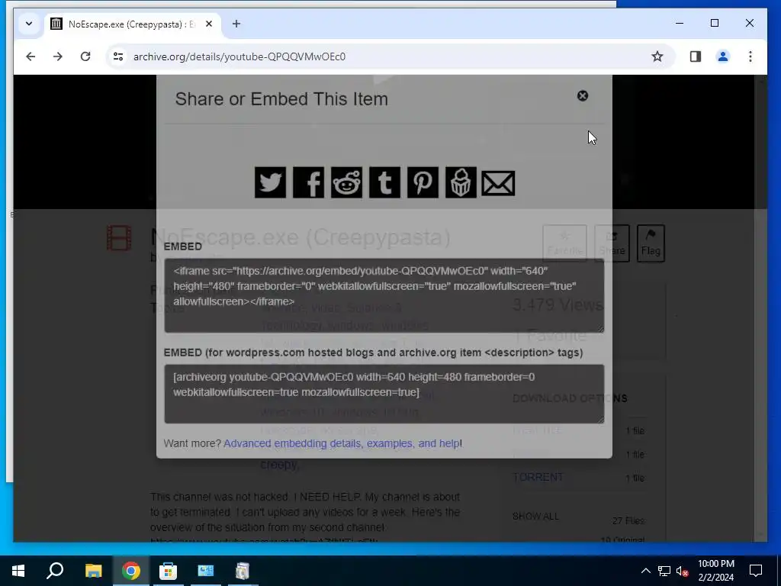Screen dimensions: 781x586
Task: Click the dimmed Flag button
Action: [x=651, y=243]
